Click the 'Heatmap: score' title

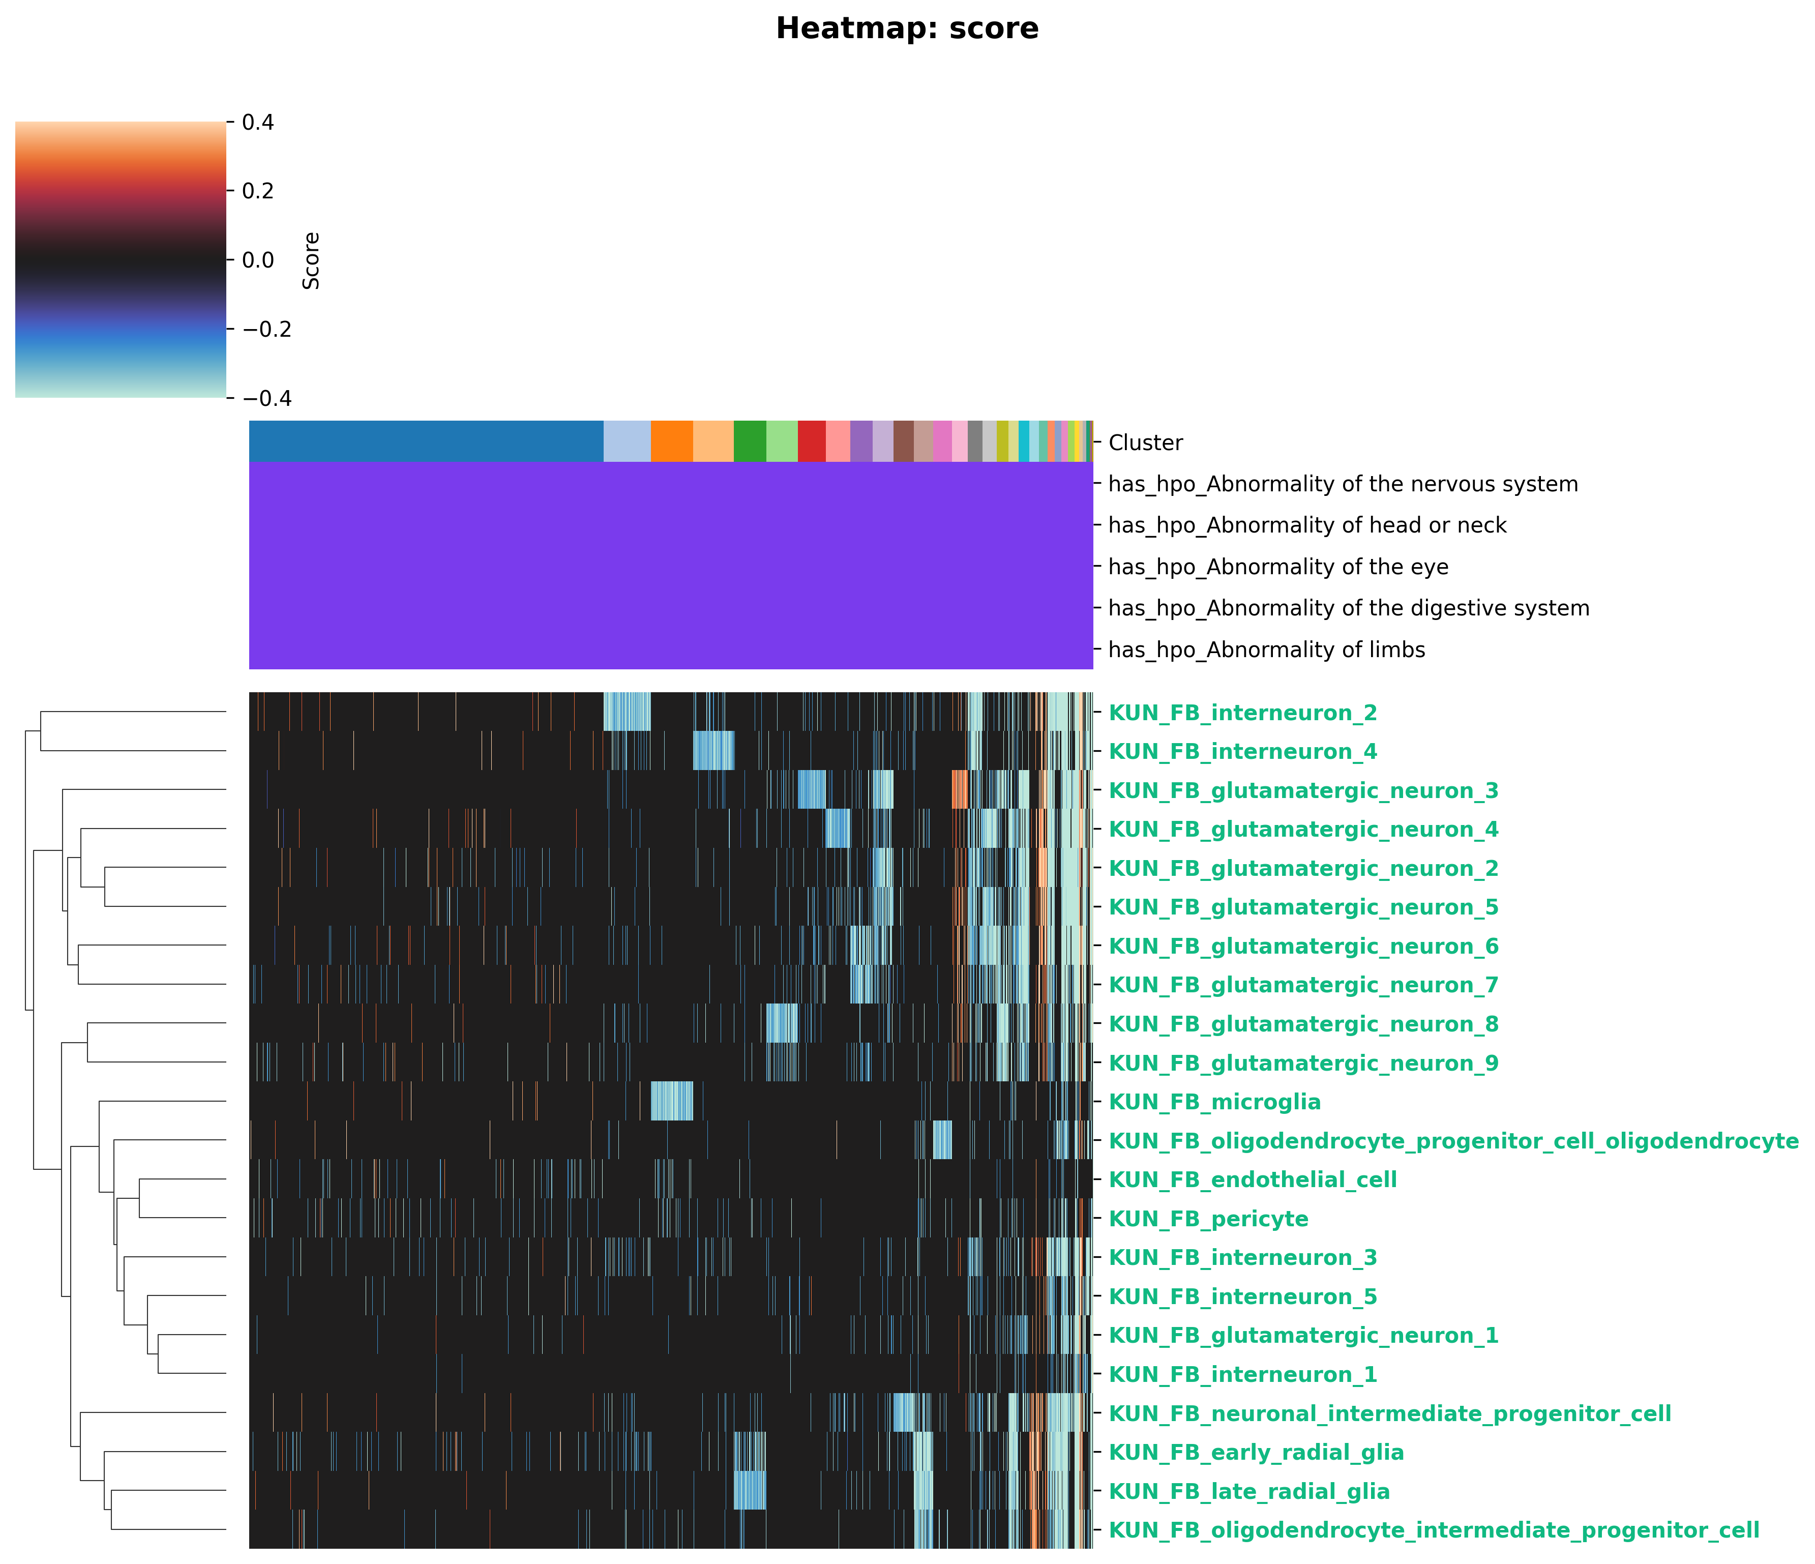pos(907,28)
